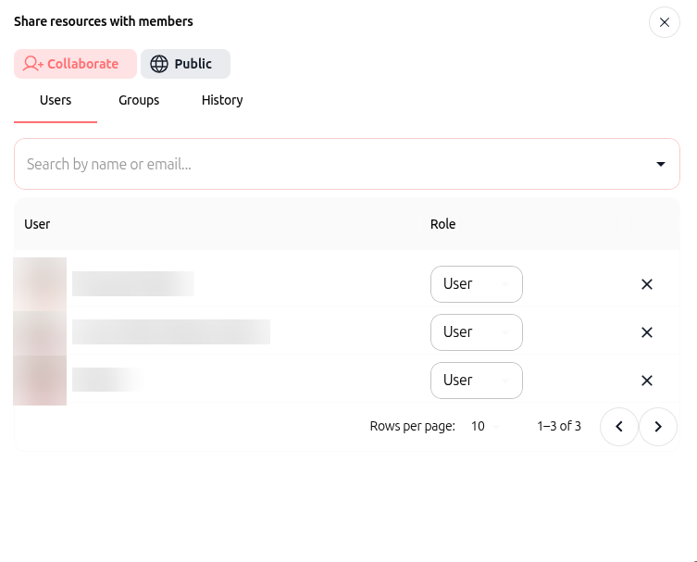The height and width of the screenshot is (562, 697).
Task: Click the third user's avatar
Action: 40,381
